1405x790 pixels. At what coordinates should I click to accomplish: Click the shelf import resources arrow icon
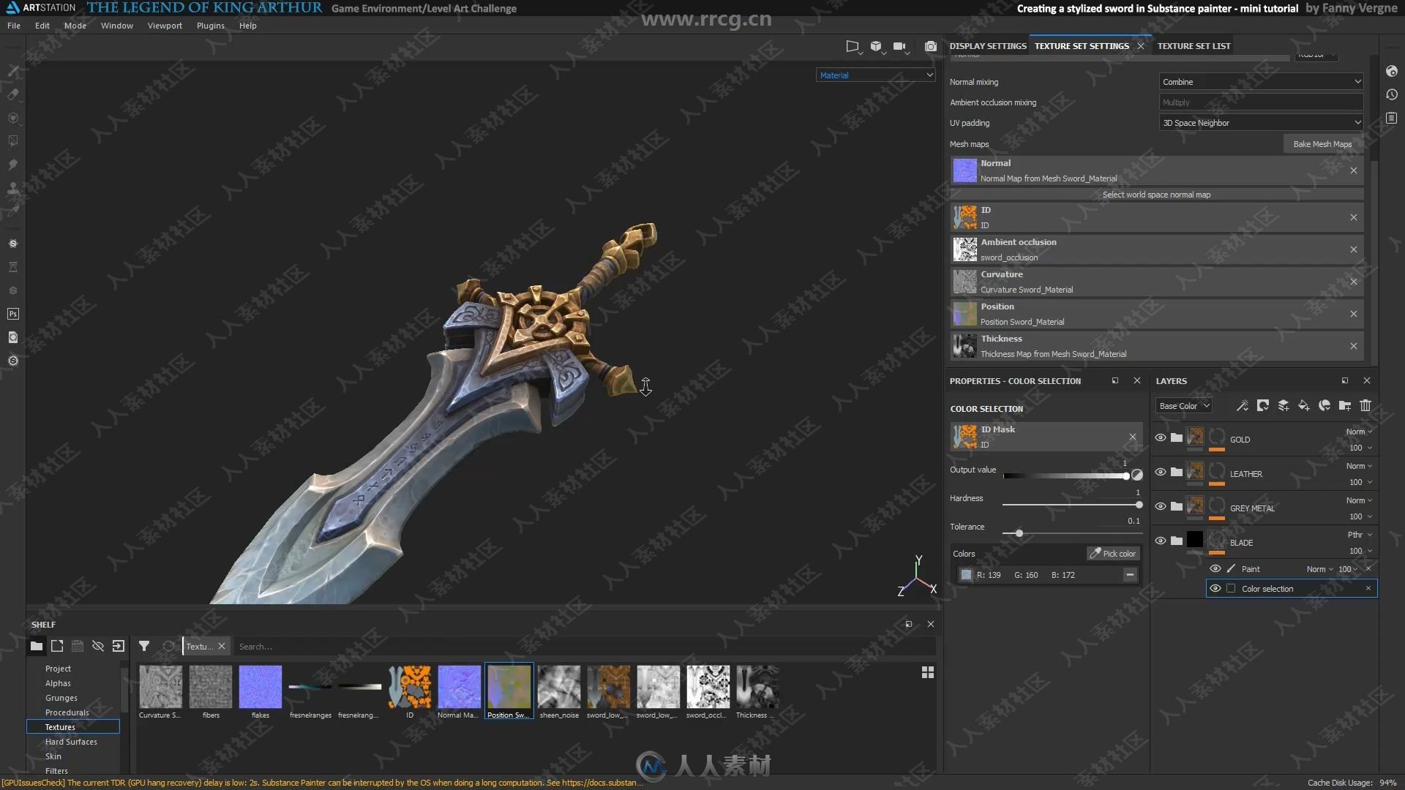click(x=118, y=646)
